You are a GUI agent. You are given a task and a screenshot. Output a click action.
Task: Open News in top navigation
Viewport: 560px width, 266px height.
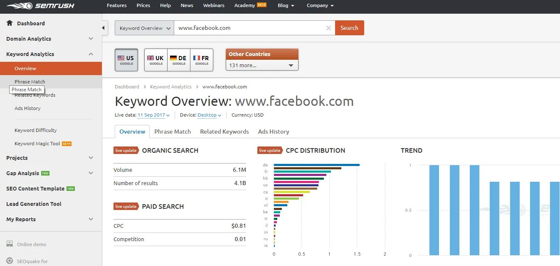coord(187,5)
